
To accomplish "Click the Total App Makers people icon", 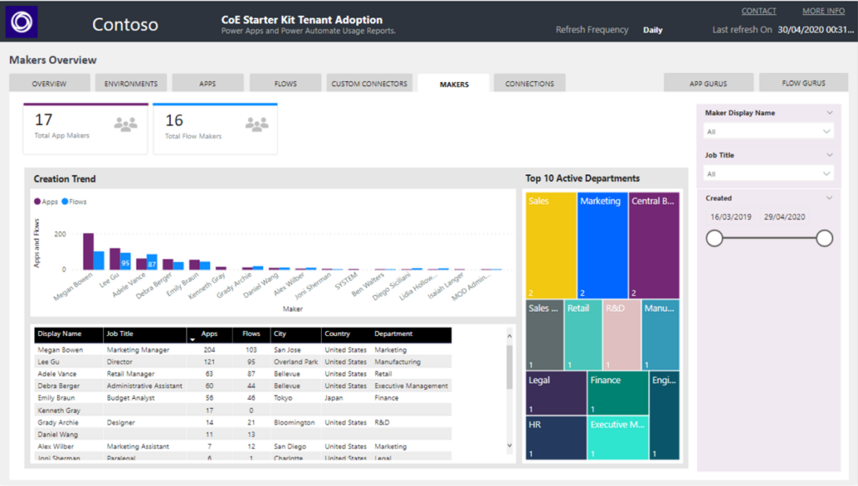I will 124,123.
